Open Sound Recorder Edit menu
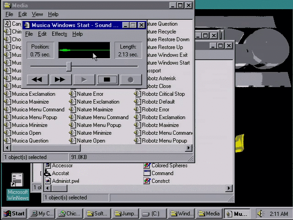The width and height of the screenshot is (293, 220). click(42, 34)
